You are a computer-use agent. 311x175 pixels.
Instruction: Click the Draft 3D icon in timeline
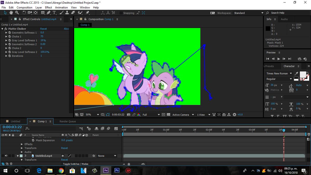pyautogui.click(x=89, y=128)
